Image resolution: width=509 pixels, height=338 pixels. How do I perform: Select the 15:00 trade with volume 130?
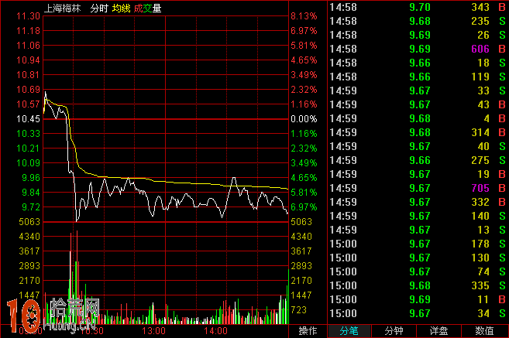pyautogui.click(x=418, y=258)
